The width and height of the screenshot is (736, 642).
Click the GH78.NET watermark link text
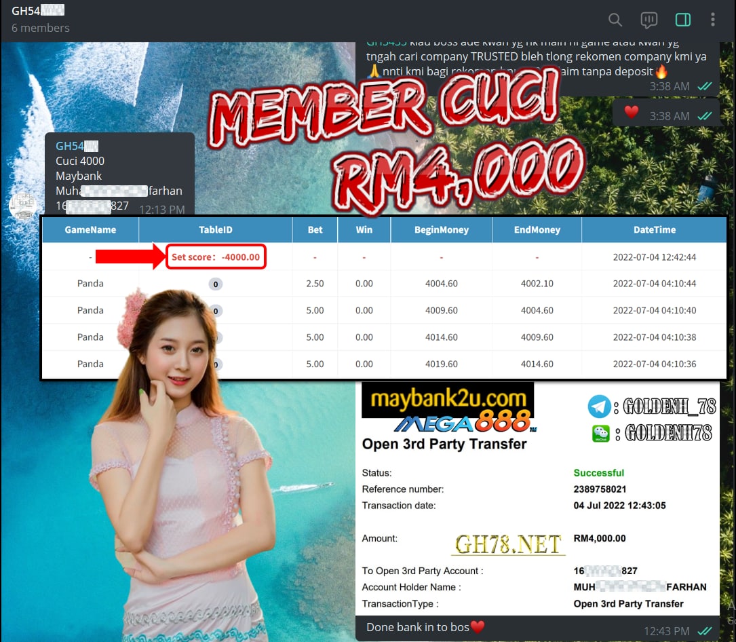pos(509,545)
